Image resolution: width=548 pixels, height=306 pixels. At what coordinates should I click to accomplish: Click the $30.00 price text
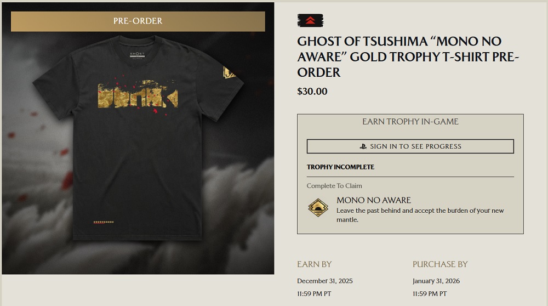coord(312,92)
